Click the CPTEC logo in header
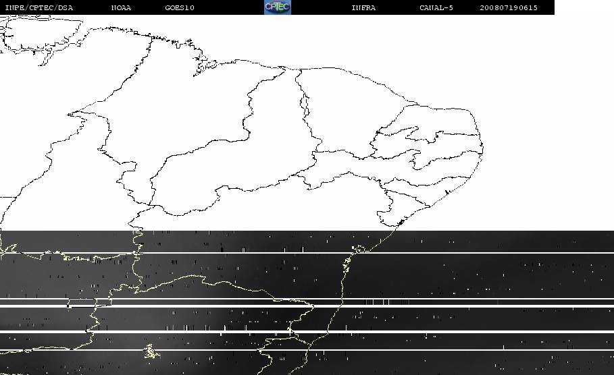Screen dimensions: 614x375 [x=277, y=7]
